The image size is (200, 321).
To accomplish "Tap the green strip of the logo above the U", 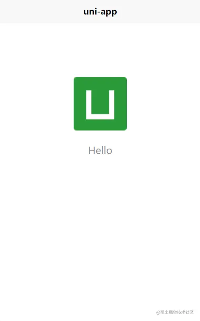I will 100,83.
